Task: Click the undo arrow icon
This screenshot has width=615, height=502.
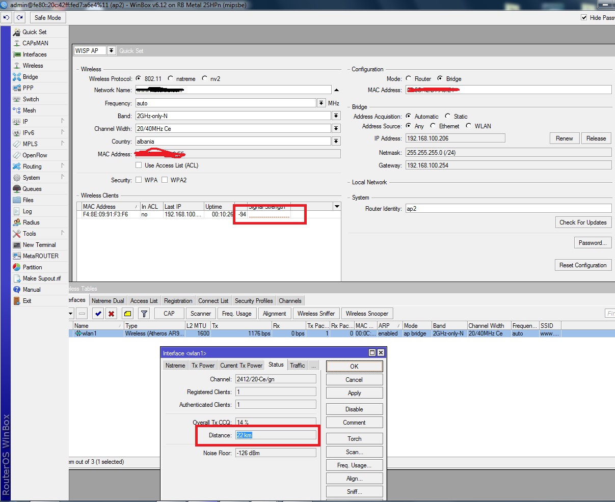Action: pyautogui.click(x=6, y=18)
